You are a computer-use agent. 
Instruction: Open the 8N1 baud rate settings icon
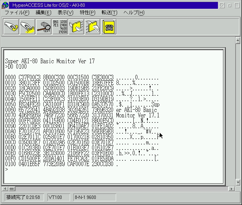pos(60,27)
